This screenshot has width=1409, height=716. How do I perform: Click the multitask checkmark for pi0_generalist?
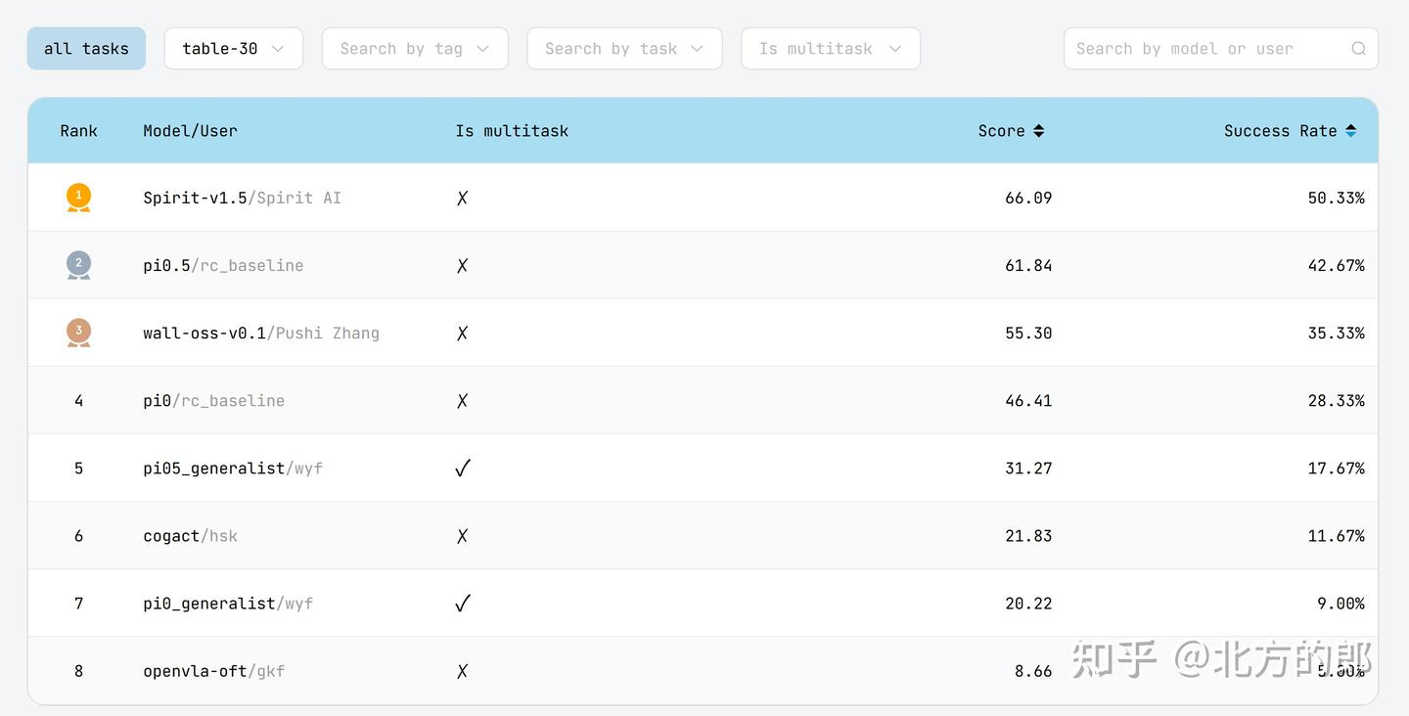coord(463,604)
